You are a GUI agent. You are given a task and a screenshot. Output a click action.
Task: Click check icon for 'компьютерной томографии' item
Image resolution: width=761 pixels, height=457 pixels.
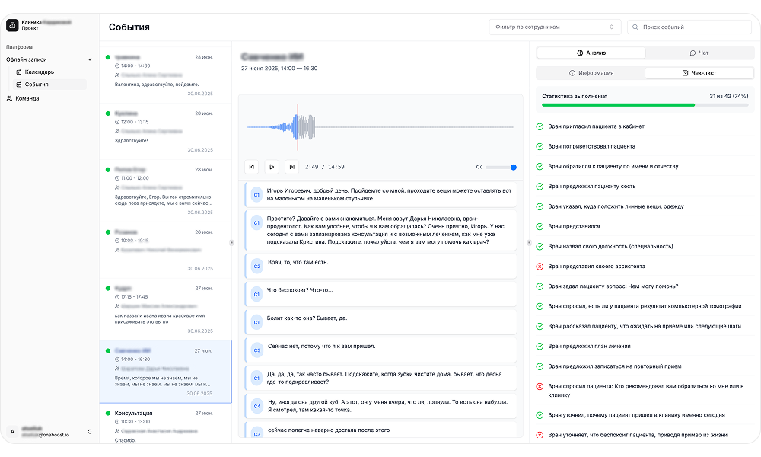pos(540,306)
